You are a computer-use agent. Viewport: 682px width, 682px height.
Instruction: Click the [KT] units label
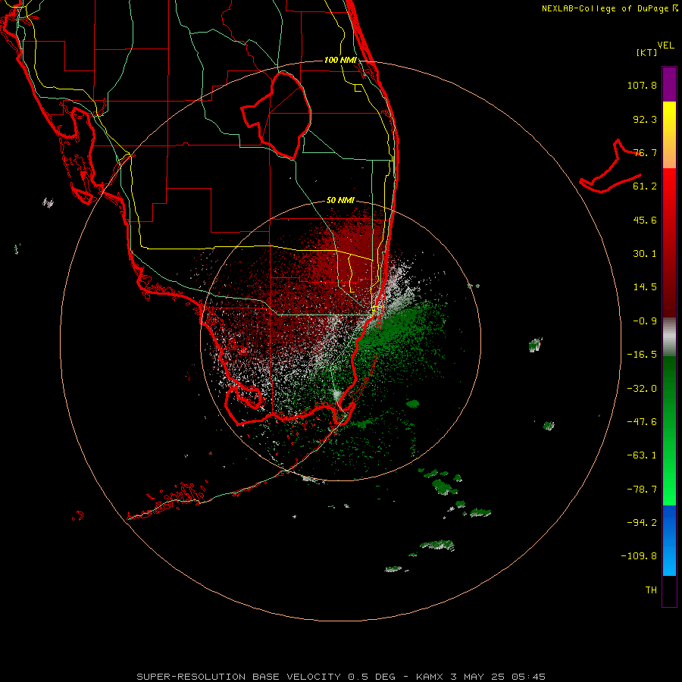[x=647, y=52]
